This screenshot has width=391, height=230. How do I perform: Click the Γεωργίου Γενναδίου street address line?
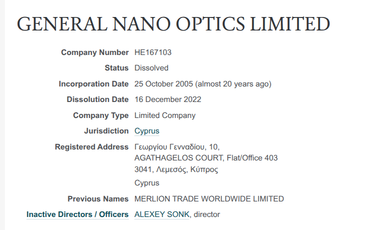click(x=177, y=147)
